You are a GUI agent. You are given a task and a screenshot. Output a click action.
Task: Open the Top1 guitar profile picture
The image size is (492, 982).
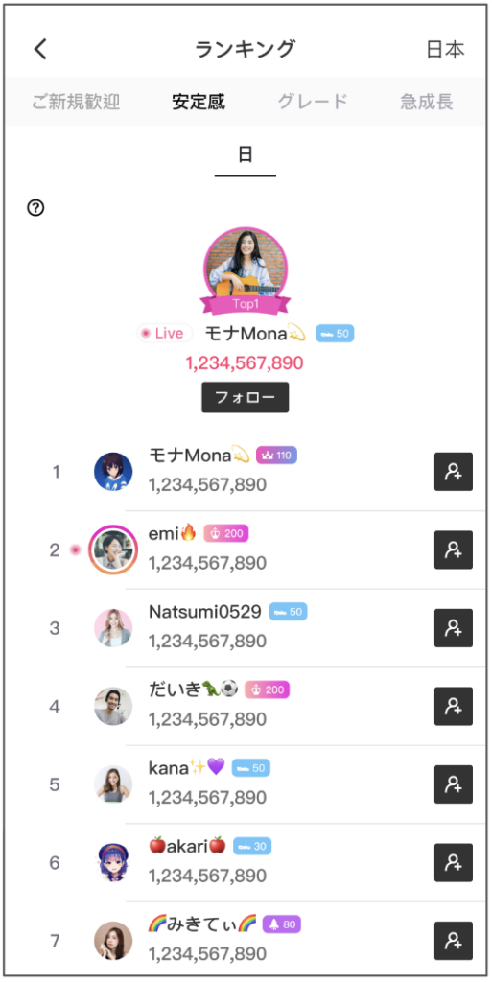point(246,267)
